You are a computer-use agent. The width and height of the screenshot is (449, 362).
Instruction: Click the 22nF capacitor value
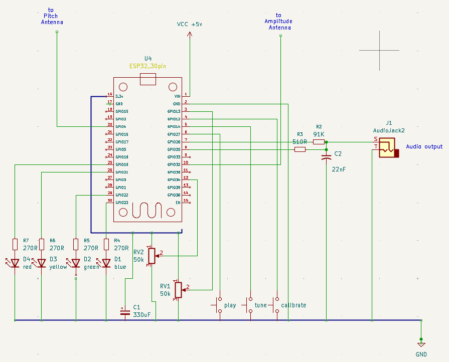coord(339,169)
